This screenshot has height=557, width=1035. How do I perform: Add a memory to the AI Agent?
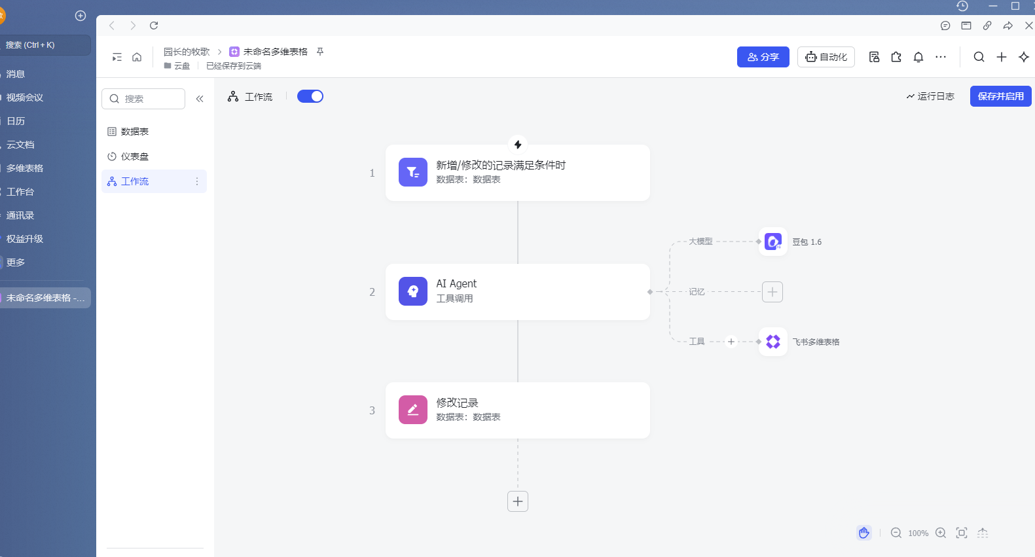(x=772, y=292)
